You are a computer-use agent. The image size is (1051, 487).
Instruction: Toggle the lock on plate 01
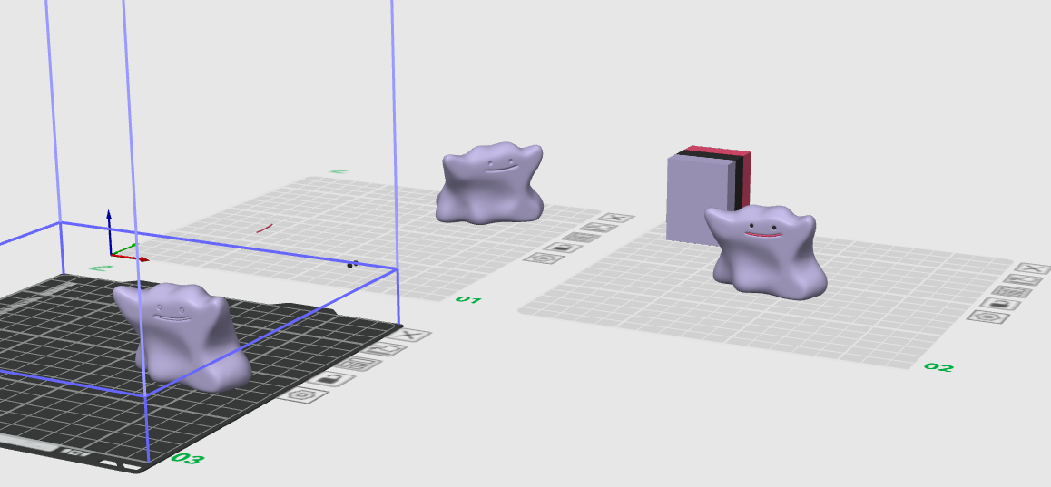click(563, 248)
